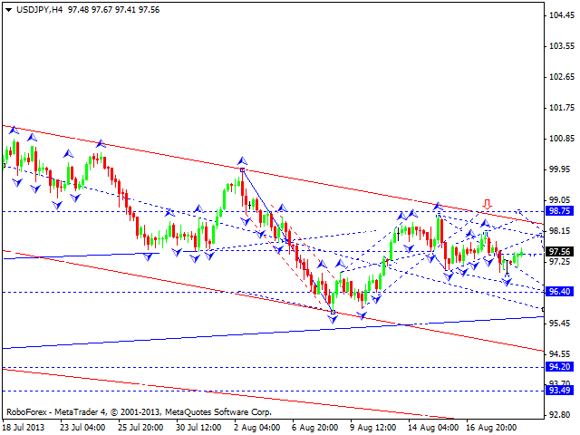Click fractal down arrow below 9 Aug low
Screen dimensions: 580x435
(362, 315)
